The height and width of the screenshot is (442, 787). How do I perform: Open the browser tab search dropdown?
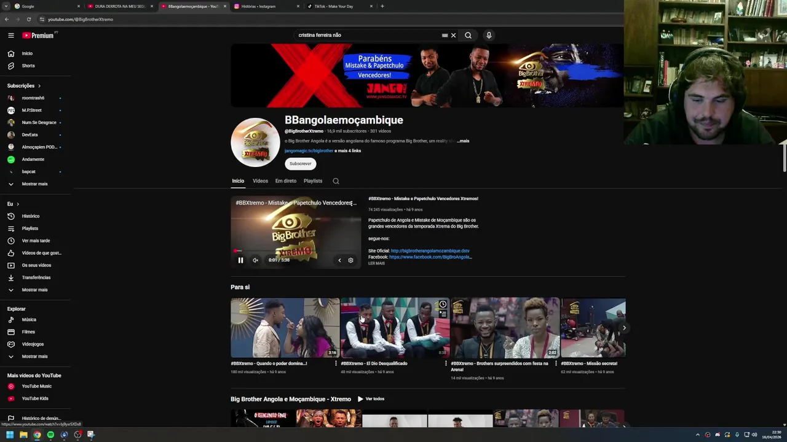click(6, 6)
